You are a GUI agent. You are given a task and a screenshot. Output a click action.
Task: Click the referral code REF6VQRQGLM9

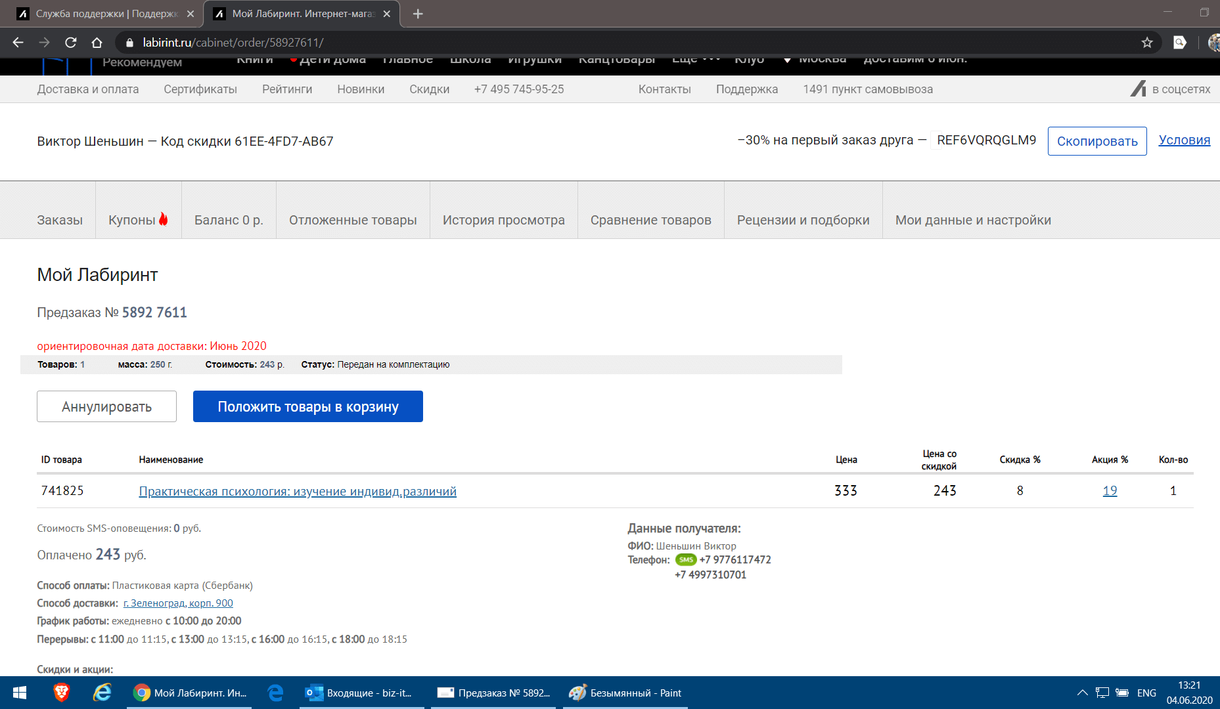coord(986,140)
